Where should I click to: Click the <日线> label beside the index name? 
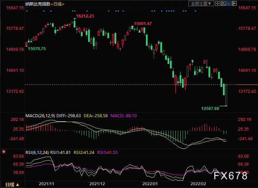[57, 4]
